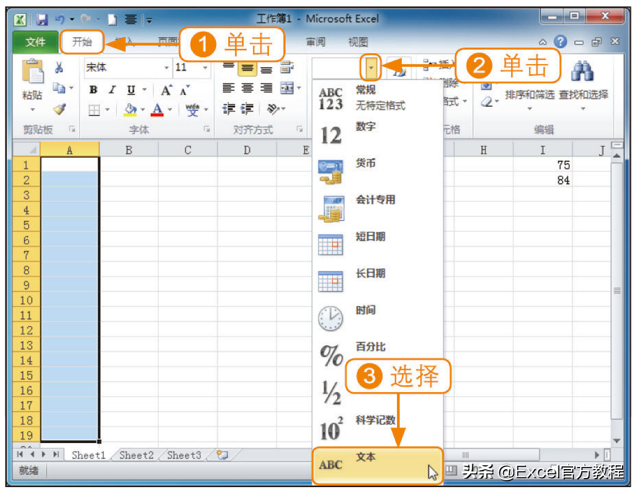638x494 pixels.
Task: Align text right in the alignment group
Action: (x=267, y=88)
